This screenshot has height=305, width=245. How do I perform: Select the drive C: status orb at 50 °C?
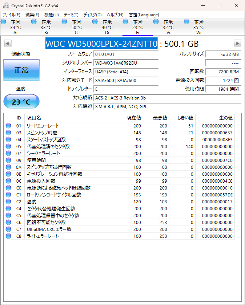pos(64,22)
